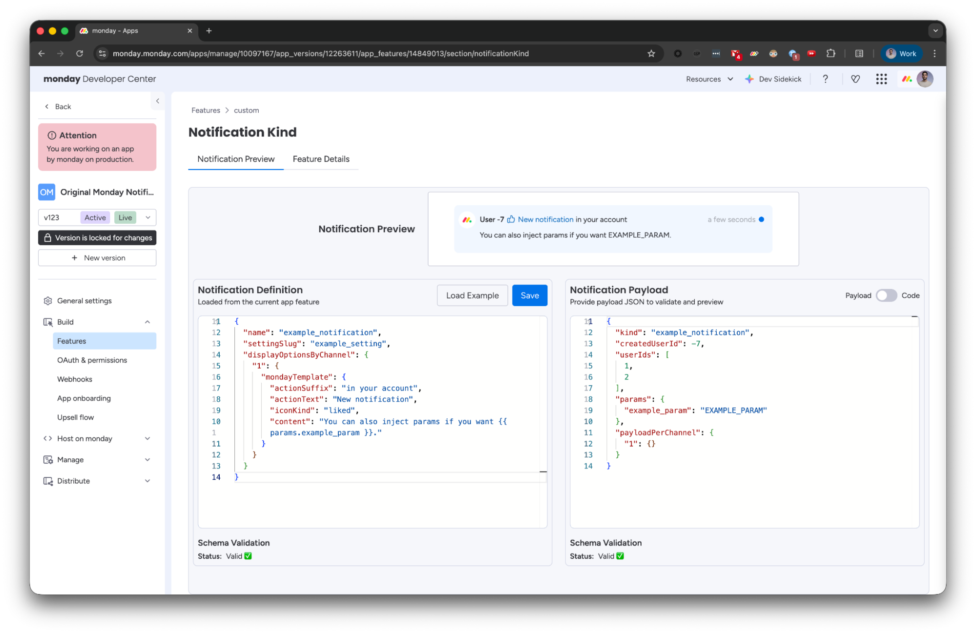Click Features breadcrumb link

pyautogui.click(x=206, y=110)
